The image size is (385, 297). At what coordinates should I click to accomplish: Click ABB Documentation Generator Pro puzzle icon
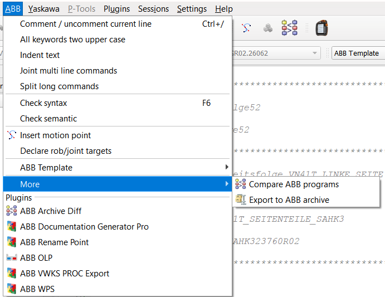pyautogui.click(x=12, y=226)
